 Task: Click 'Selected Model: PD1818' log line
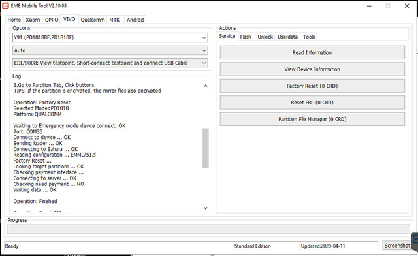pos(41,108)
